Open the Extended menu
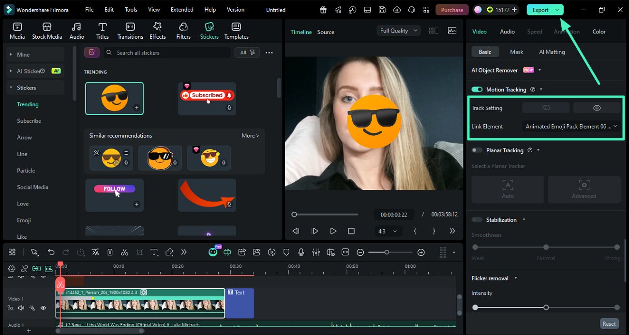This screenshot has height=335, width=629. click(182, 10)
